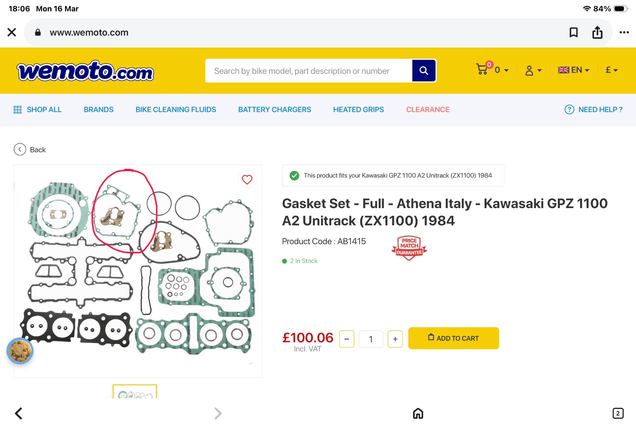Open the browser more options menu
Image resolution: width=636 pixels, height=442 pixels.
[x=624, y=32]
